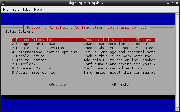Select '7 Overclock' option
This screenshot has width=180, height=112.
coord(24,64)
